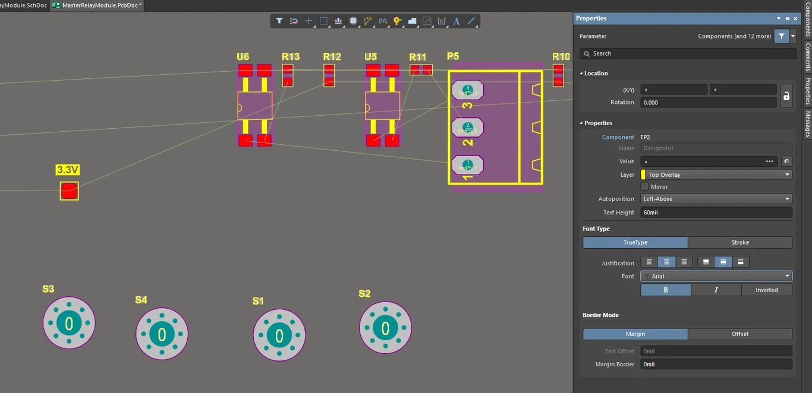Set border mode to Offset
Viewport: 812px width, 393px height.
click(x=739, y=334)
